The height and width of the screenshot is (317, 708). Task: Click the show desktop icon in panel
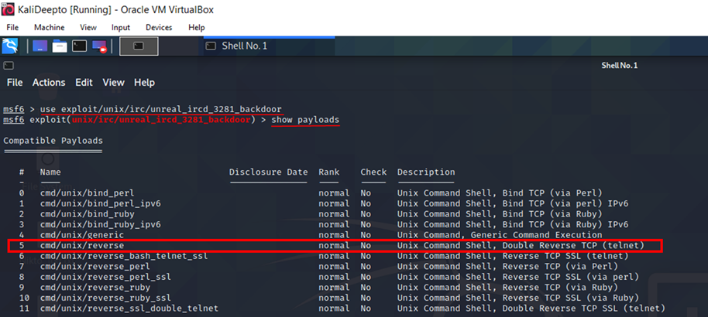40,46
